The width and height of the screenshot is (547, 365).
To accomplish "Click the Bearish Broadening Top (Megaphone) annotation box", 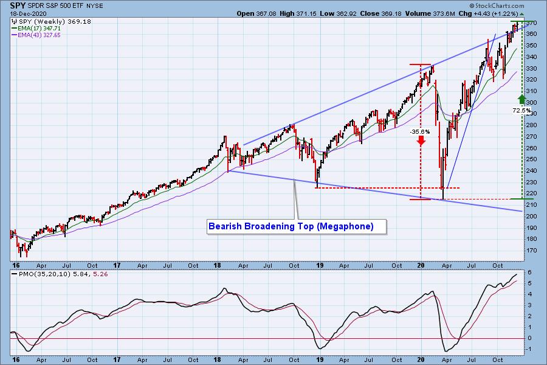I will (297, 227).
